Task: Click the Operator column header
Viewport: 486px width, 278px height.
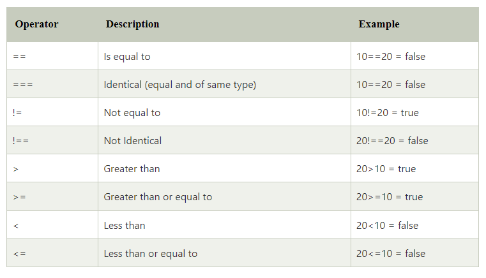Action: click(36, 24)
